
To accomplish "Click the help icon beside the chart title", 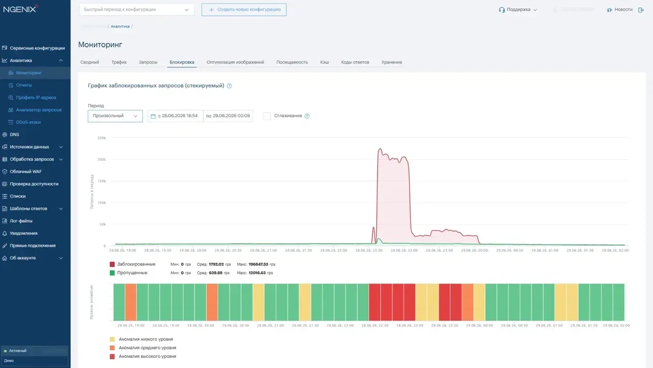I will pos(229,86).
